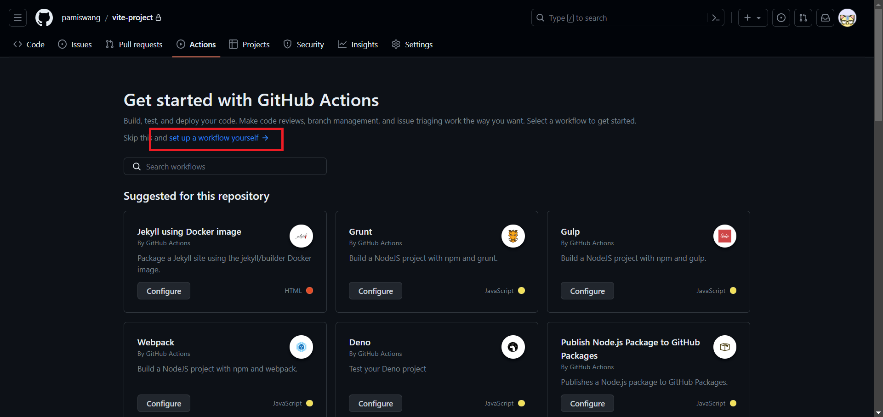
Task: Configure the Webpack workflow
Action: coord(164,403)
